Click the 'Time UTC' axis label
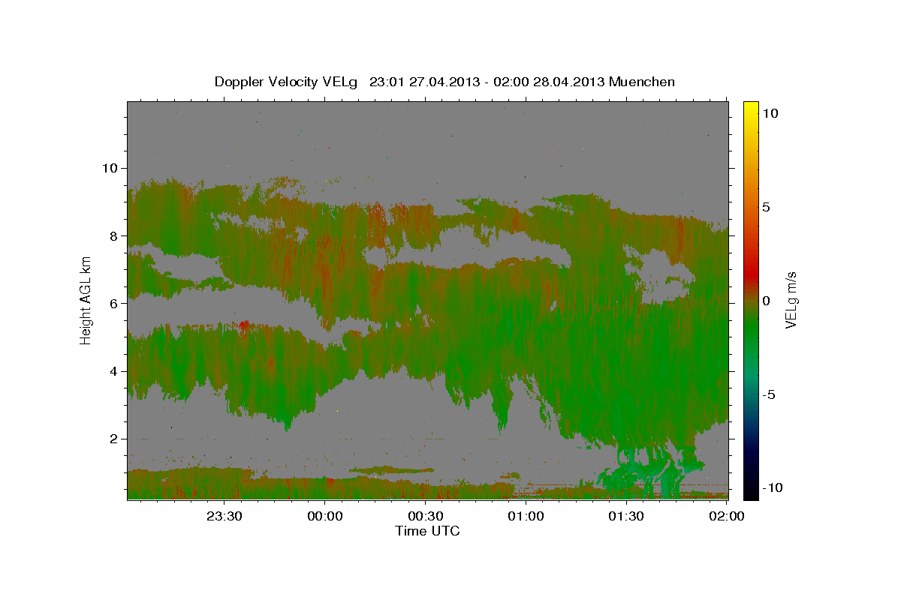 pyautogui.click(x=427, y=531)
